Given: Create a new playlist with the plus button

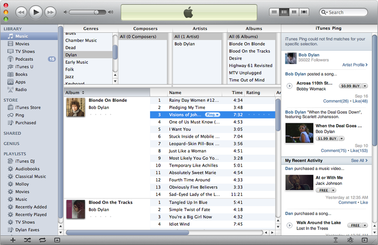Looking at the screenshot, I should [x=12, y=240].
